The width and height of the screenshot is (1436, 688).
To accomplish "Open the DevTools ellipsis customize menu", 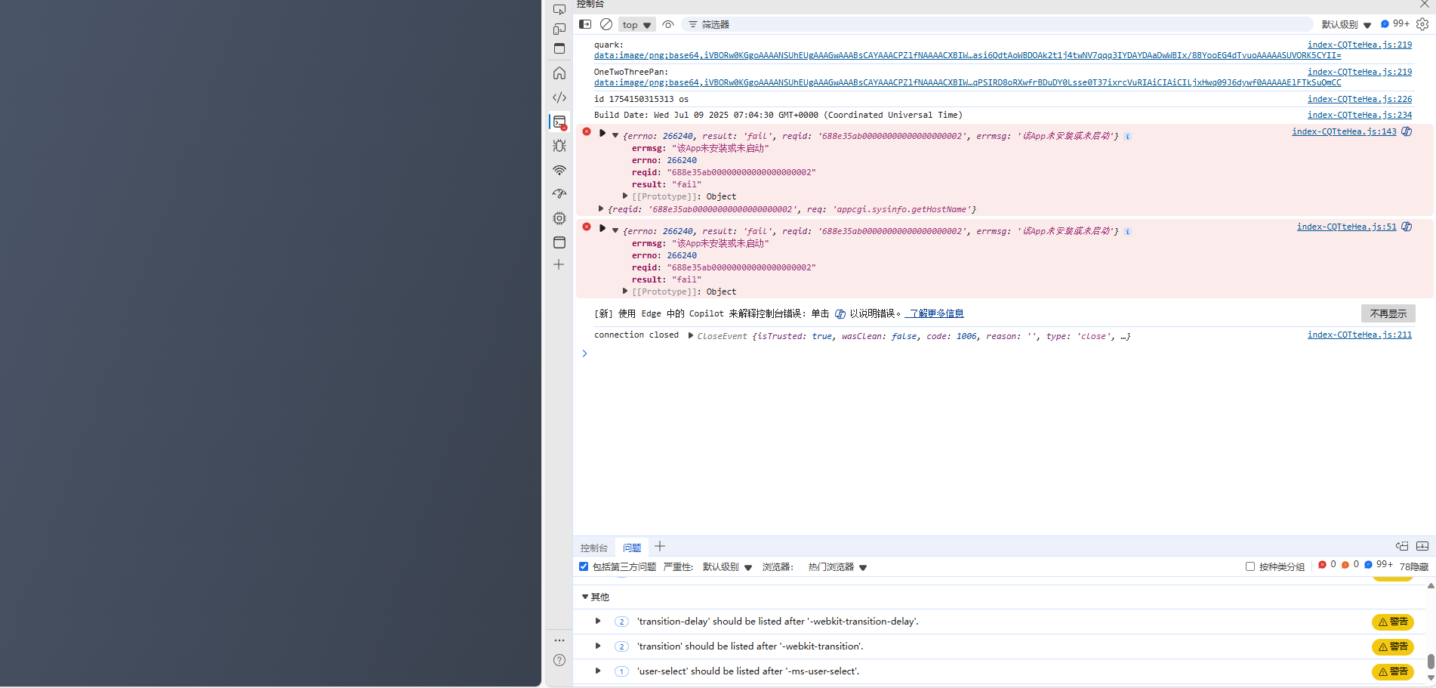I will click(559, 640).
